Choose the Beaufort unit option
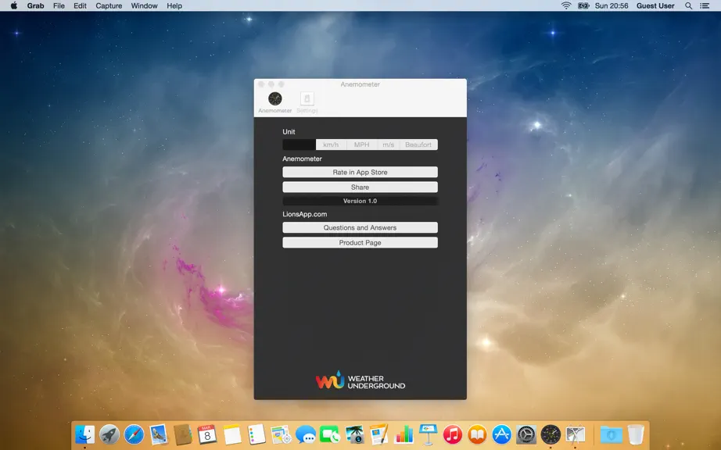This screenshot has height=450, width=721. tap(418, 145)
